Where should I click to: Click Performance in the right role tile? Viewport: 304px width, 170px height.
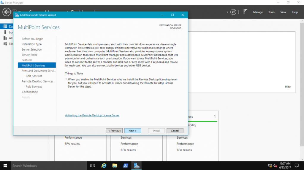click(x=185, y=144)
